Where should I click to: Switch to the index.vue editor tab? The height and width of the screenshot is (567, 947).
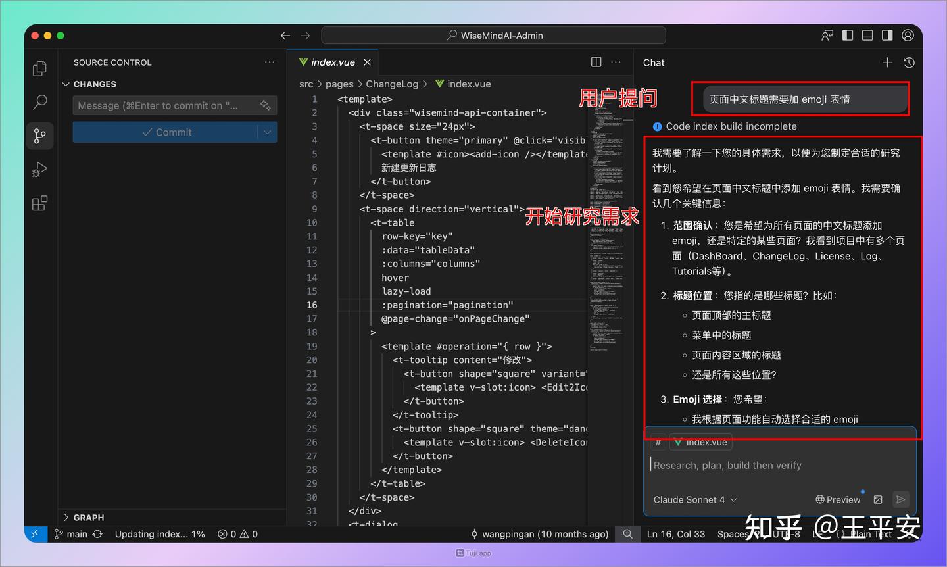(x=332, y=61)
